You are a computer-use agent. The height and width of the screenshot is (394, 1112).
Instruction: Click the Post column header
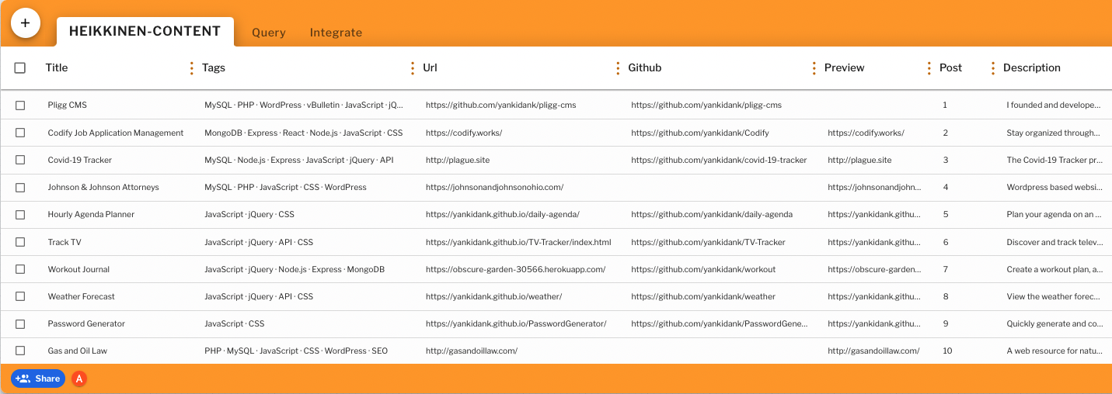[x=950, y=68]
